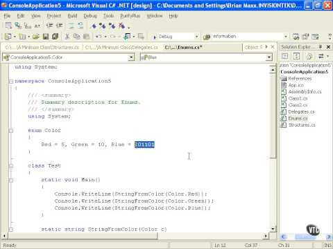Click the Increase Indent icon

(x=60, y=26)
